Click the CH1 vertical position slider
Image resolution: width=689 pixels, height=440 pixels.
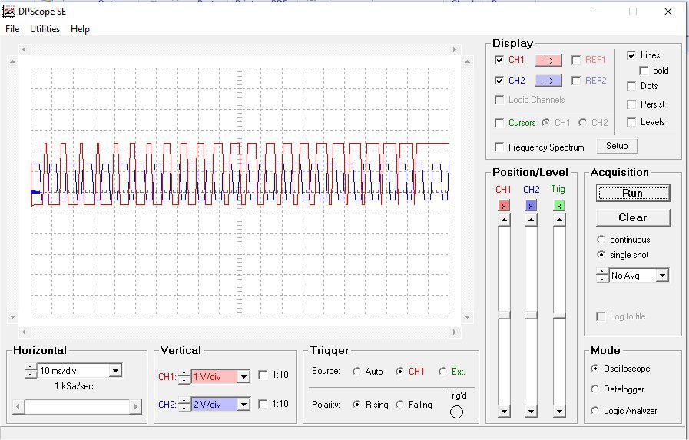click(504, 315)
